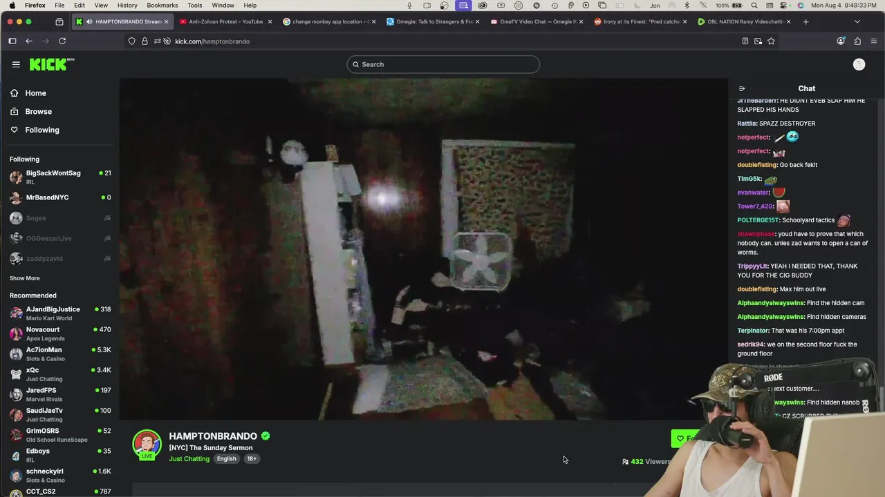Screen dimensions: 885x497
Task: Open Edboys IRL channel
Action: point(60,455)
